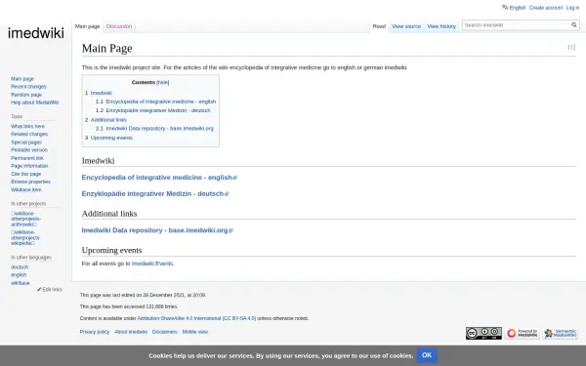Click the imedwiki site logo

[36, 33]
